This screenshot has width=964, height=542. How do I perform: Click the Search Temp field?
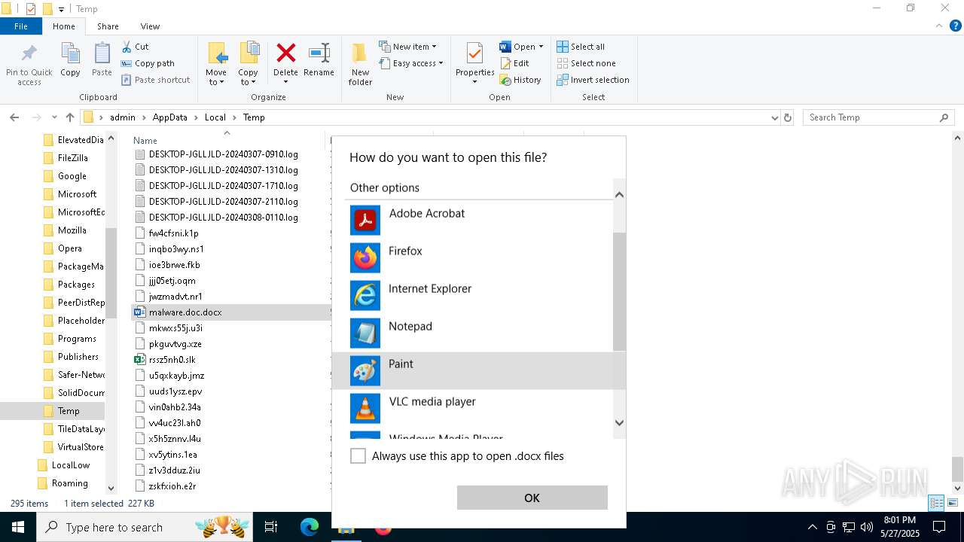(x=871, y=117)
